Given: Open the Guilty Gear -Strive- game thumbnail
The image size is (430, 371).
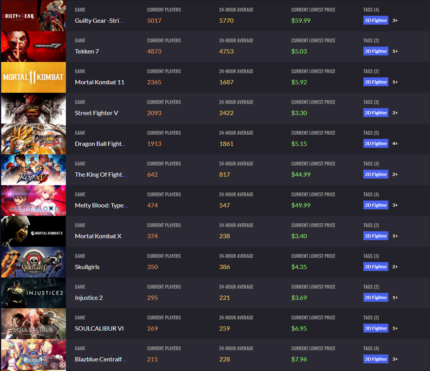Looking at the screenshot, I should pos(34,16).
